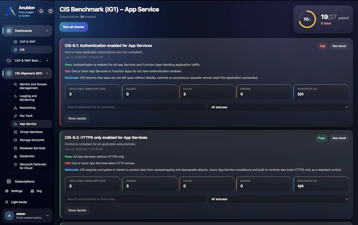Click Passed count 3 card in CIS-9.2
358x225 pixels.
click(x=149, y=184)
